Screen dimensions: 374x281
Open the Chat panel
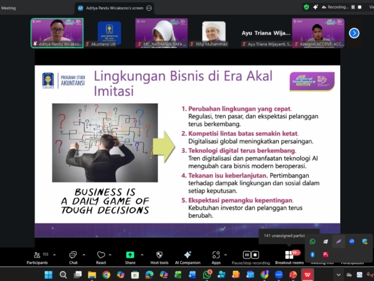73,258
